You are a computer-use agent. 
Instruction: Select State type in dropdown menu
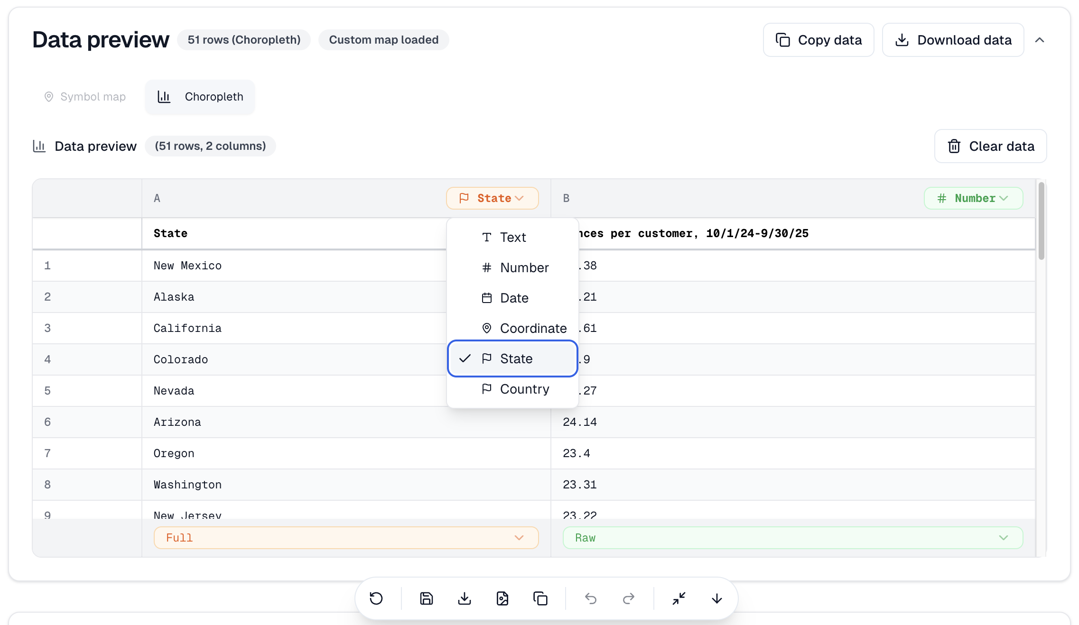coord(512,358)
